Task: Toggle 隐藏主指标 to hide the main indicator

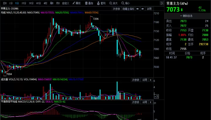Action: coord(128,9)
